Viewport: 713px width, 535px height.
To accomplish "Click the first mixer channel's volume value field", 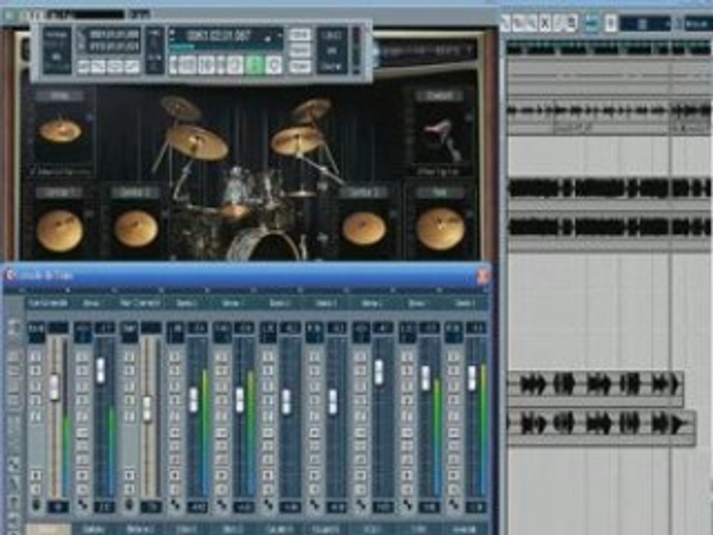I will [58, 507].
